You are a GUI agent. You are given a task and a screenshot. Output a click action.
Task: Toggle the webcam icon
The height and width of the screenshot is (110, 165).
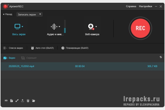91,27
